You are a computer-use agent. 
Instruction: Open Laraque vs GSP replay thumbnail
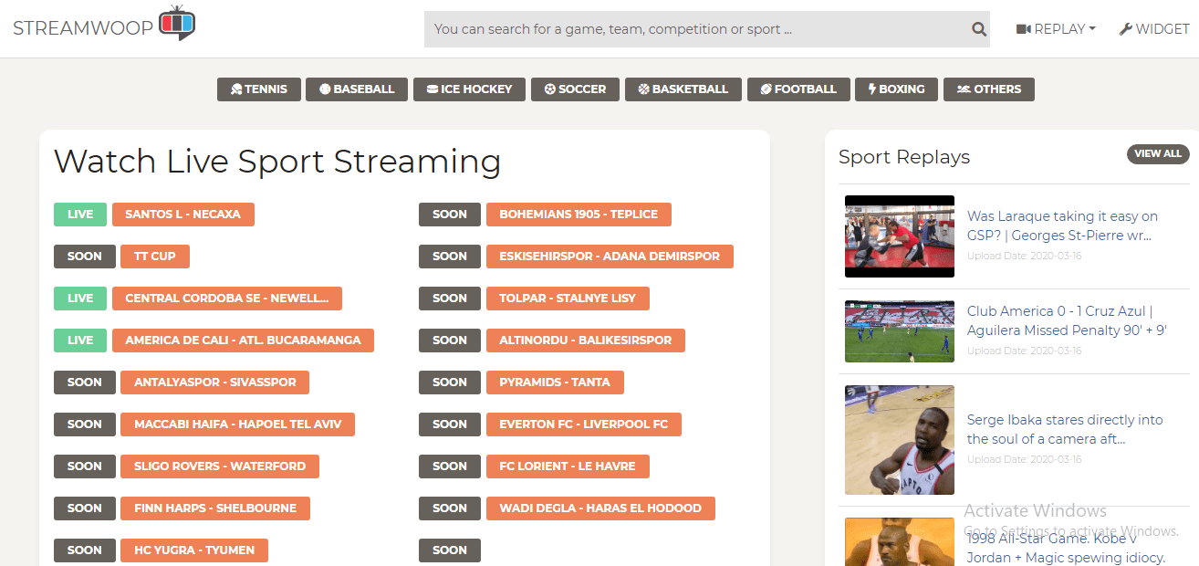[900, 236]
